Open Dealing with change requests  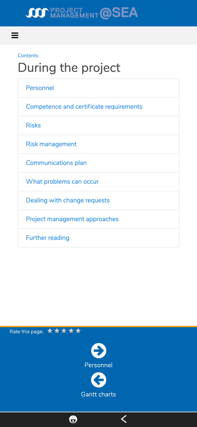click(68, 200)
